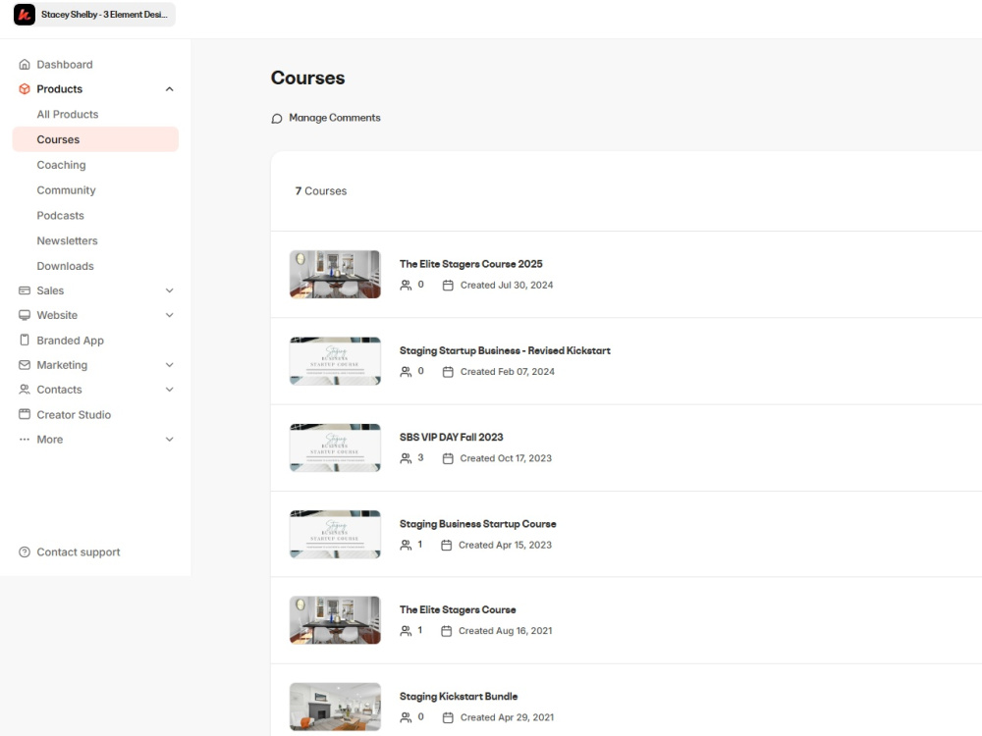
Task: Open Staging Kickstart Bundle thumbnail
Action: point(335,707)
